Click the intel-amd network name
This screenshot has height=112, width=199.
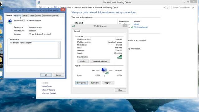tap(79, 23)
